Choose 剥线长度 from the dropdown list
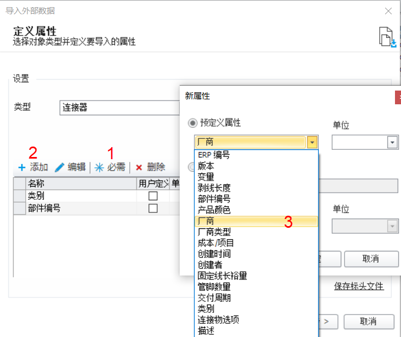 [256, 188]
